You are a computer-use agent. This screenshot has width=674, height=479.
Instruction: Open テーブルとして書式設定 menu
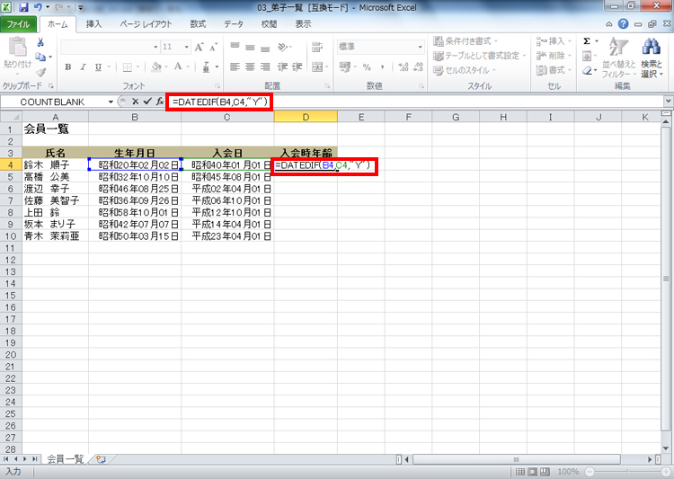pos(480,56)
